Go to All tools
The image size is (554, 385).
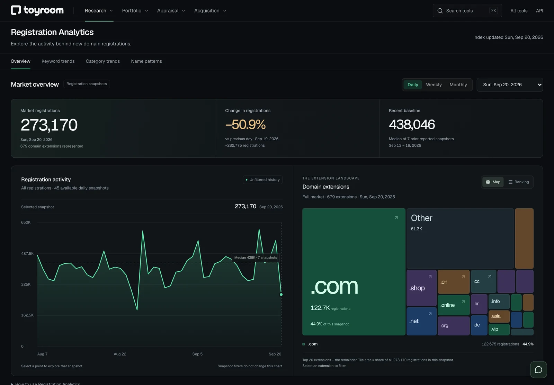(x=519, y=11)
